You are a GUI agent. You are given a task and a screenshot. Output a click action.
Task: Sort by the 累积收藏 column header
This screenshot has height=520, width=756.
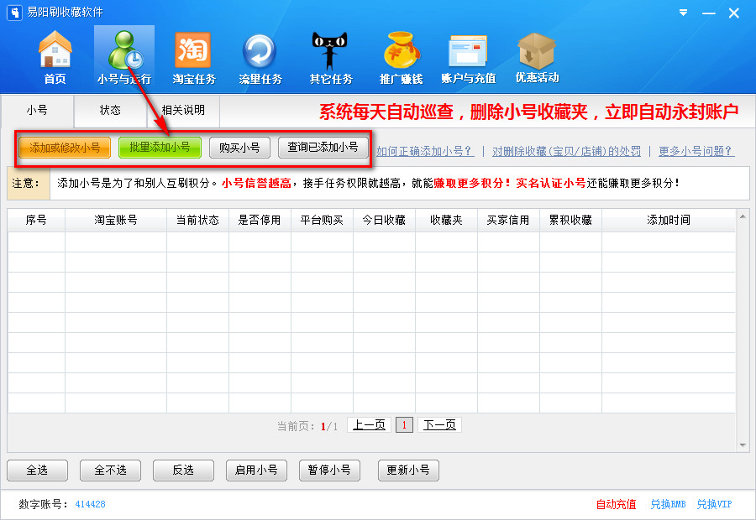[571, 220]
